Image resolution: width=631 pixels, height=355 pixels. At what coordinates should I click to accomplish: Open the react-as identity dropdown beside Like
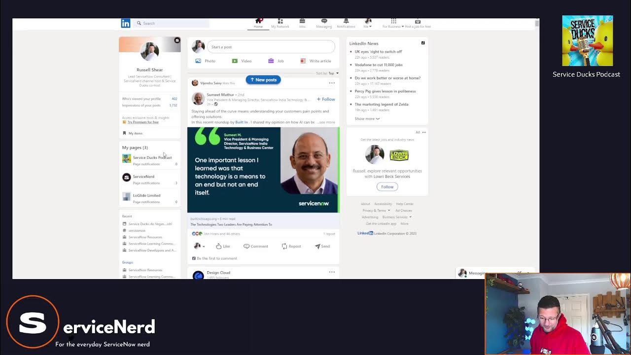pyautogui.click(x=199, y=246)
